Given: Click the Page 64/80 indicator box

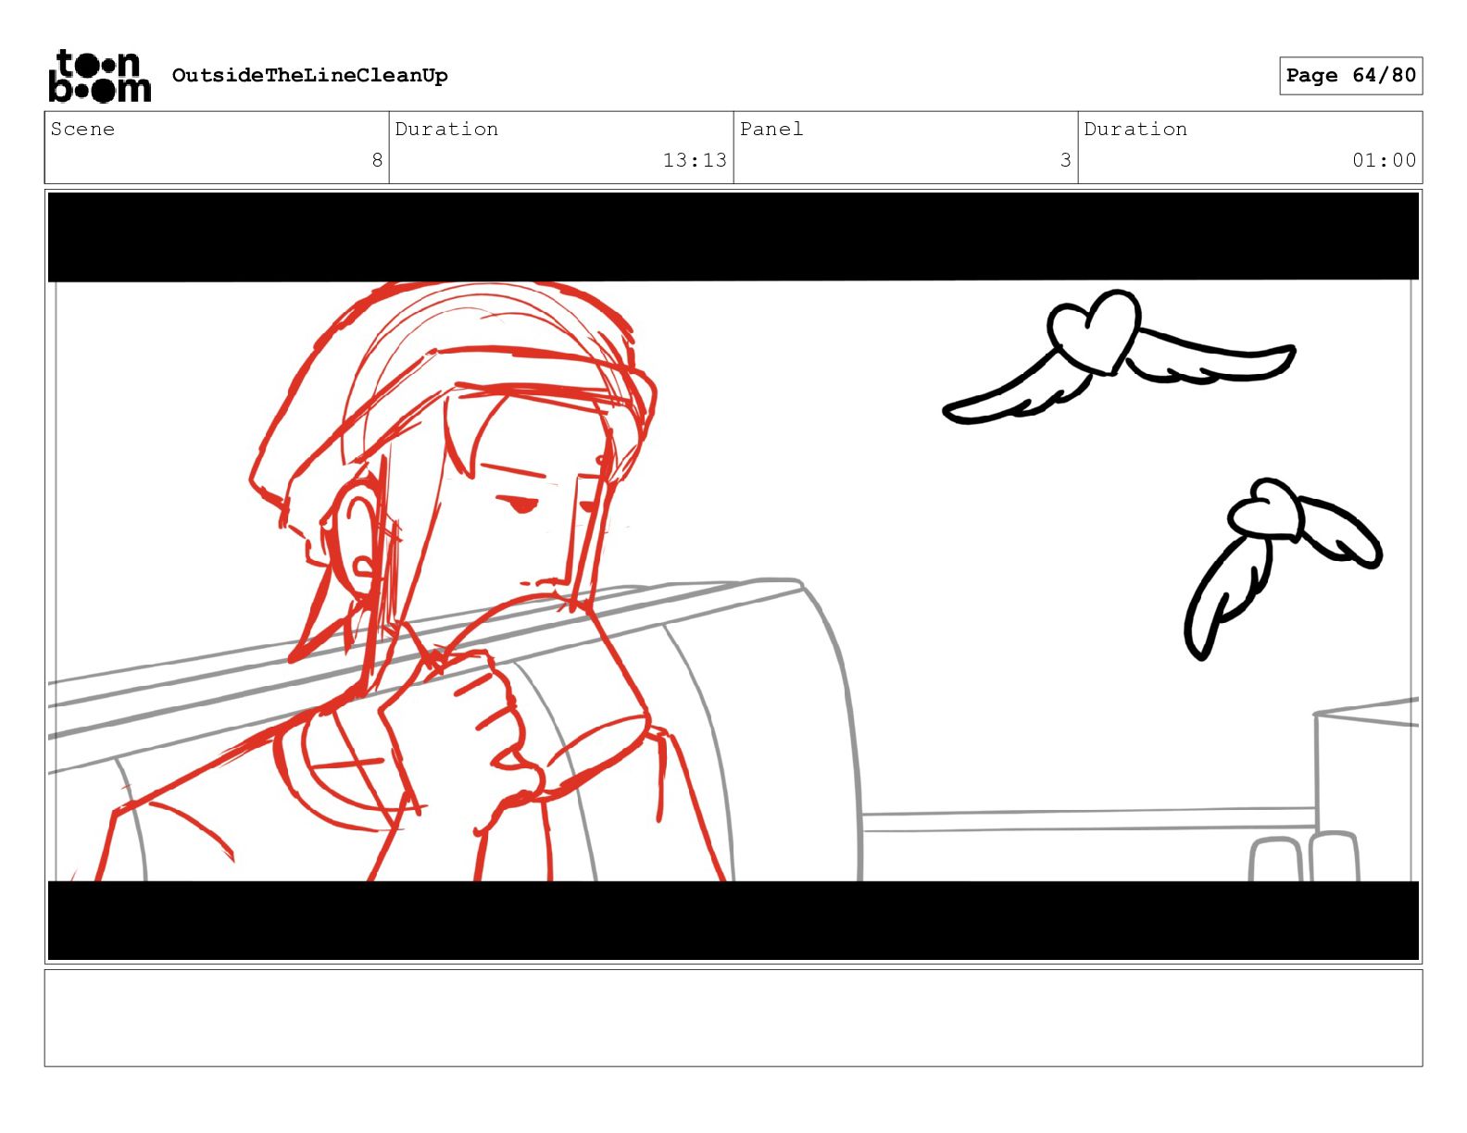Looking at the screenshot, I should click(x=1350, y=75).
